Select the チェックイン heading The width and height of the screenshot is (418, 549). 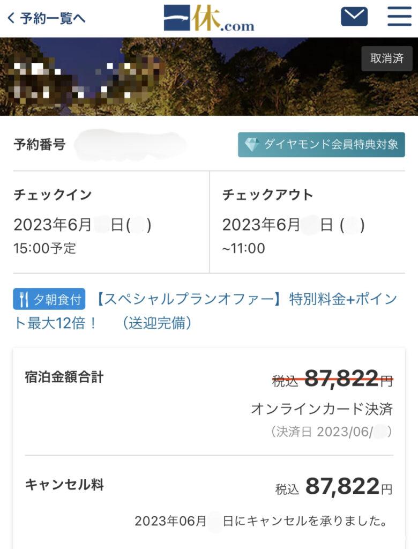pyautogui.click(x=53, y=195)
